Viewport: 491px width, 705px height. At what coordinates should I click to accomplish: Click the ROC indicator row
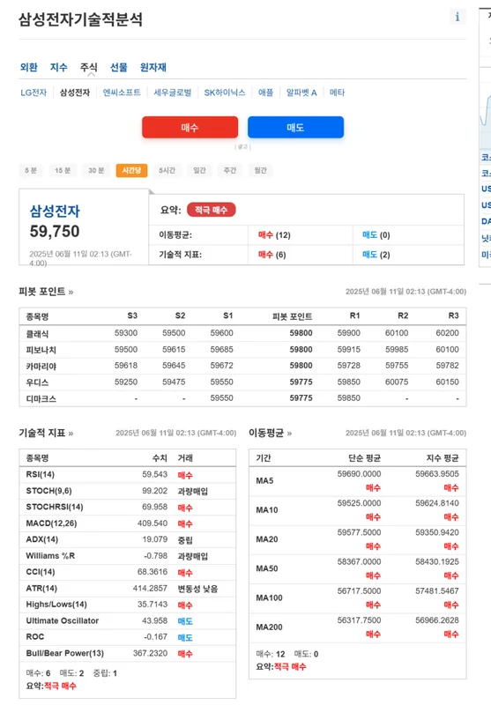[x=128, y=637]
